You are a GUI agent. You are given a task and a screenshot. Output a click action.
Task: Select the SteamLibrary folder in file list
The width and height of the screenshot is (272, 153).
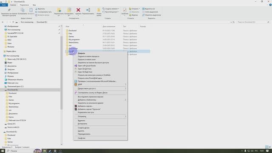click(74, 42)
